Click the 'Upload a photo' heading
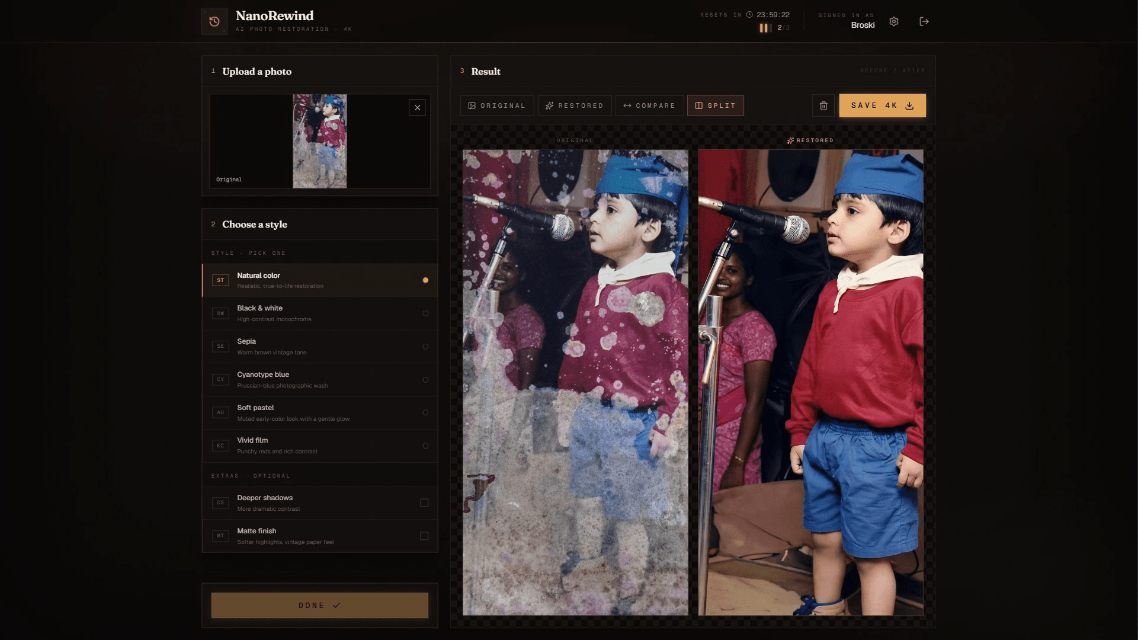The width and height of the screenshot is (1138, 640). coord(257,72)
